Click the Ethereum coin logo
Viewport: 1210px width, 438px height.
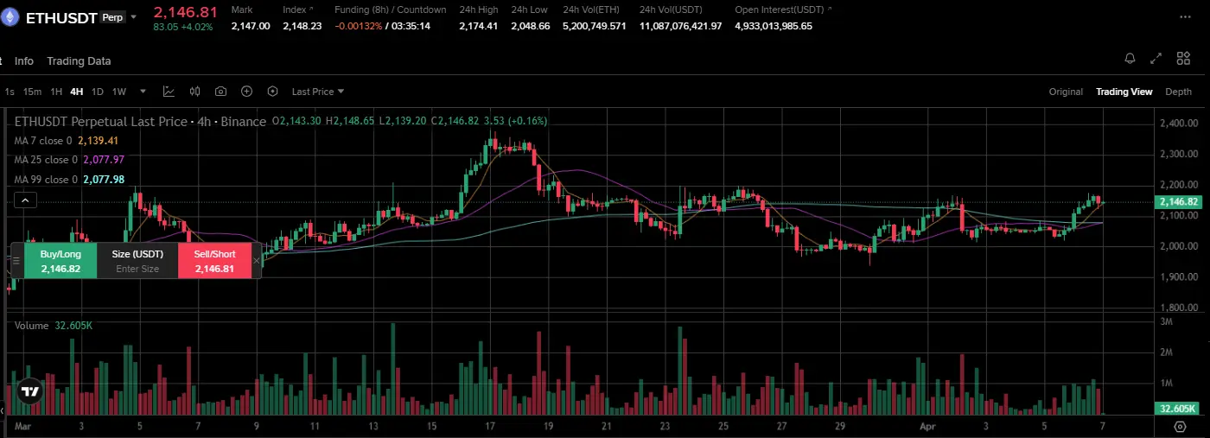[x=10, y=16]
